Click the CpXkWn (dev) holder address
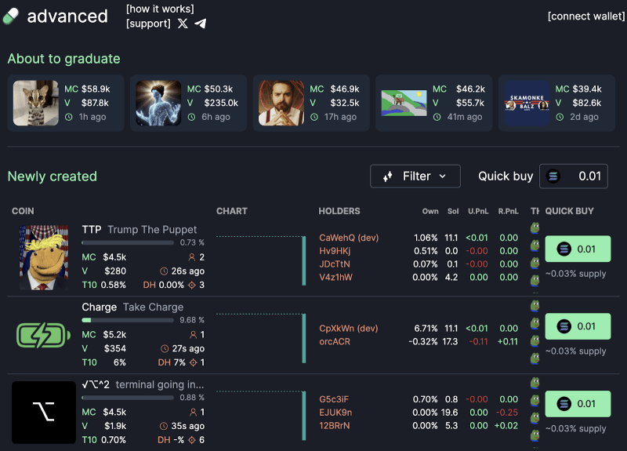Viewport: 627px width, 451px height. [x=348, y=329]
